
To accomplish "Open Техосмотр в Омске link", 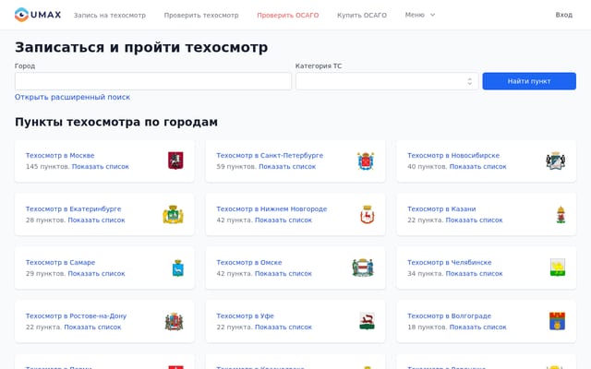I will pyautogui.click(x=249, y=262).
